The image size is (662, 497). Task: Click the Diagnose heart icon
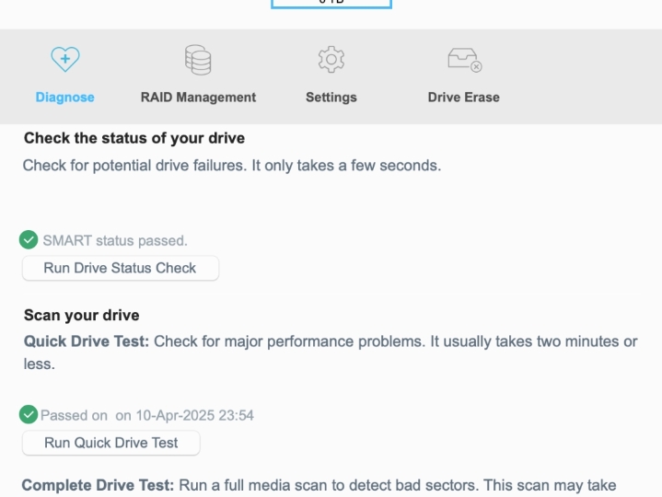(x=65, y=59)
